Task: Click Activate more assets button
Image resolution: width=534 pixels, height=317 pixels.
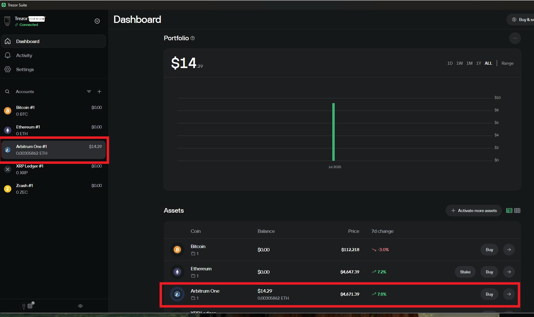Action: point(474,211)
